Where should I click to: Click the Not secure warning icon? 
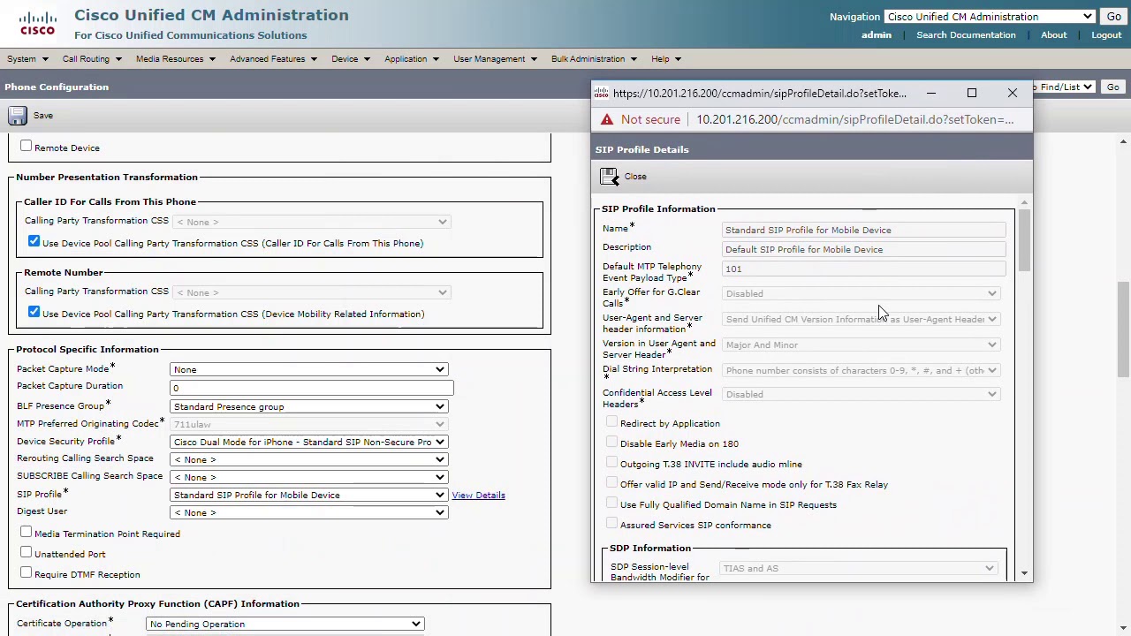point(606,119)
